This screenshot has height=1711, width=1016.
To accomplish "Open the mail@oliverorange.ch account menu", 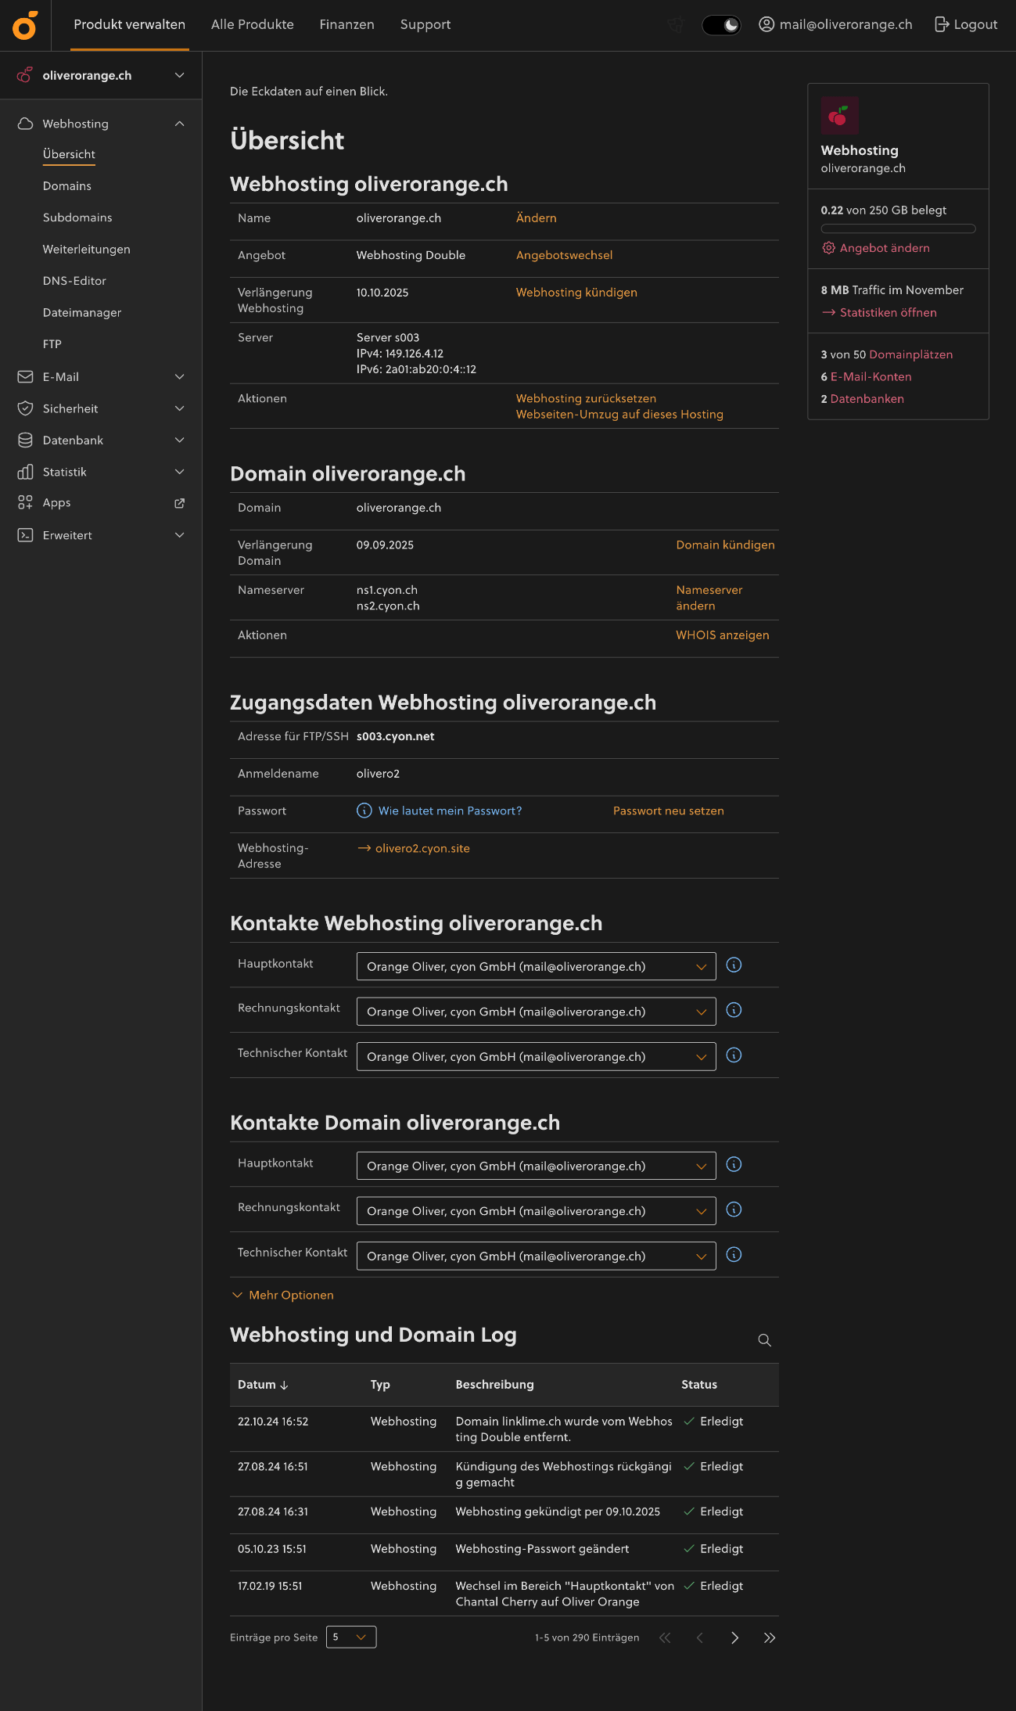I will [835, 25].
